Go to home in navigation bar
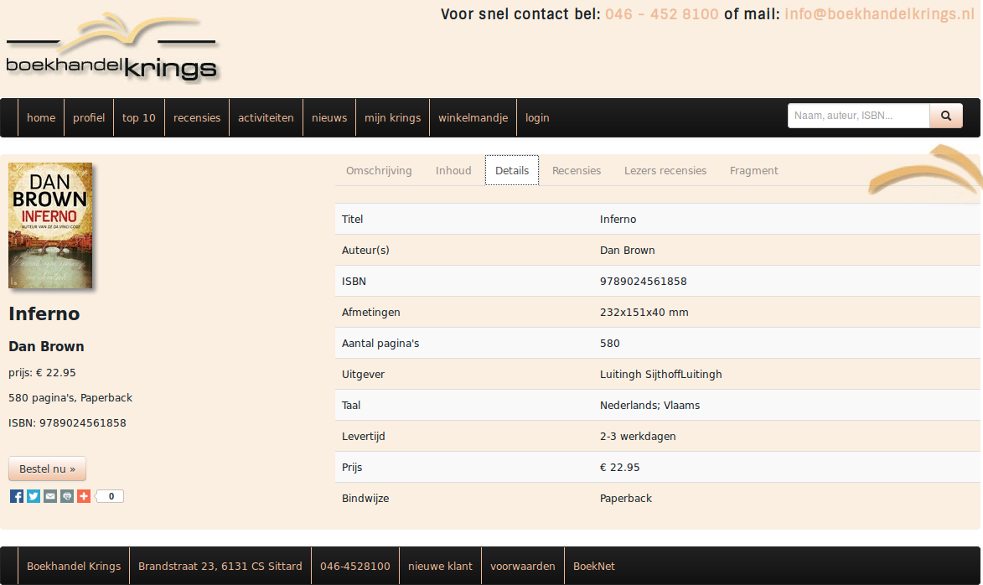Screen dimensions: 983x585 (x=41, y=118)
